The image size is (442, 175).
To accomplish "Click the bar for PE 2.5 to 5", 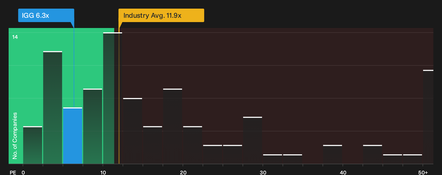I will [x=53, y=108].
